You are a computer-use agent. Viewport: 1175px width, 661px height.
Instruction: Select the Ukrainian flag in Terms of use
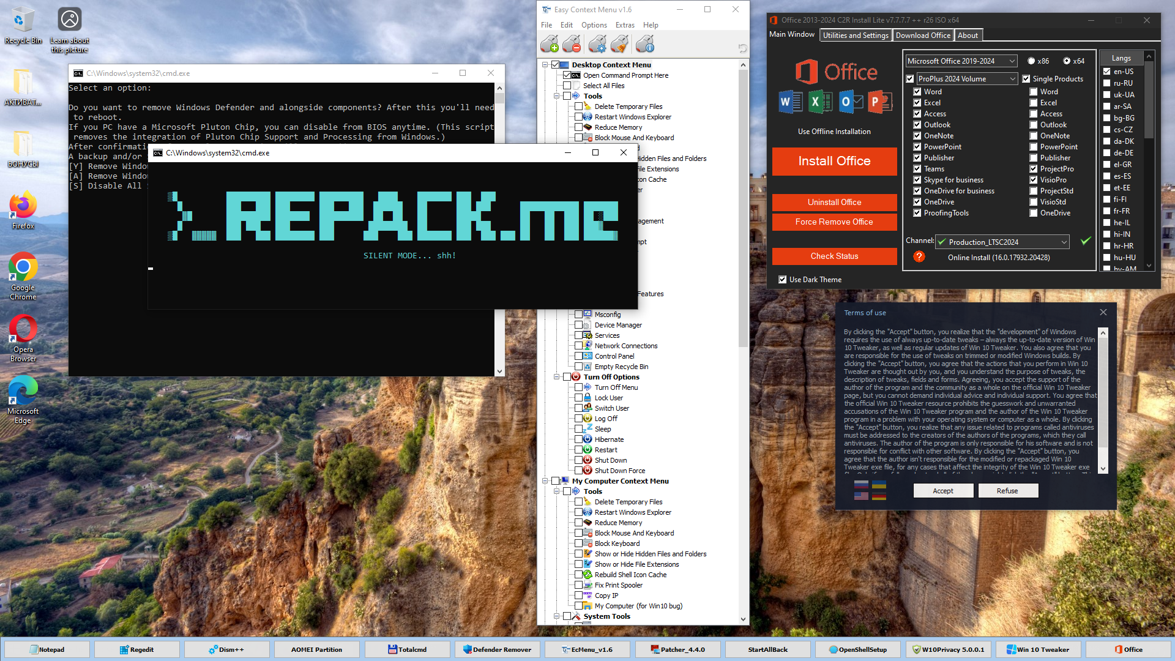tap(879, 485)
